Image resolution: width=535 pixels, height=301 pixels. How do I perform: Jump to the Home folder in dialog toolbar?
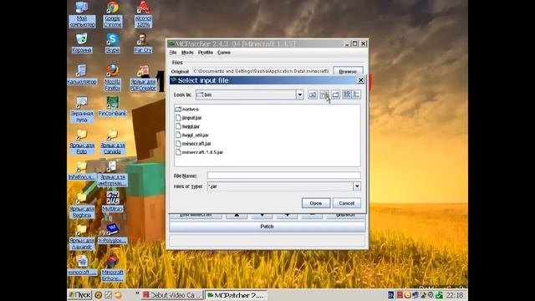tap(324, 94)
